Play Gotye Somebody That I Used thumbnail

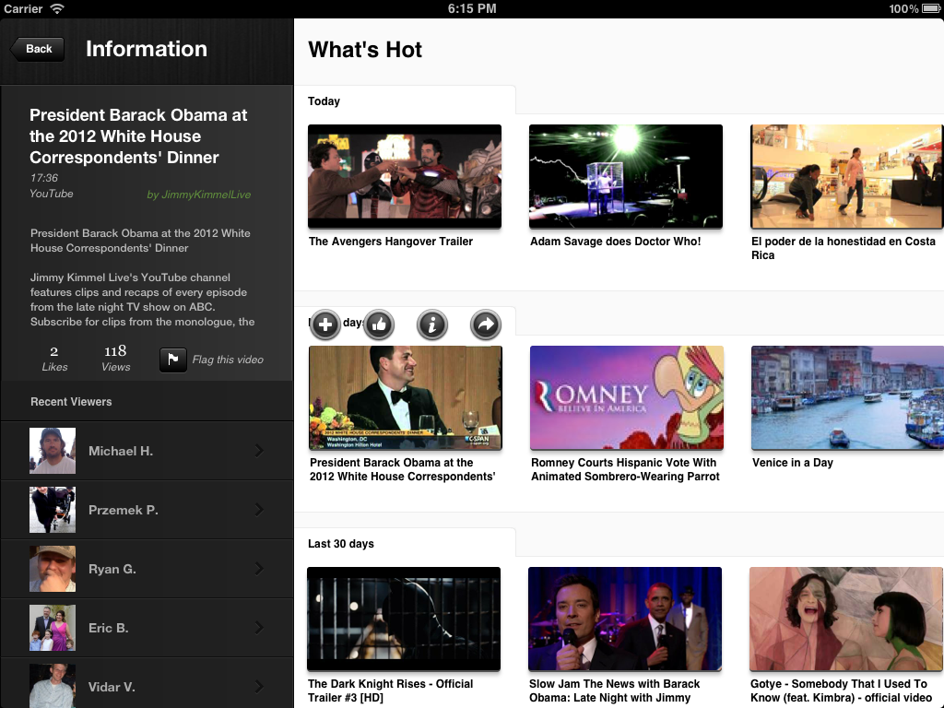[x=846, y=619]
